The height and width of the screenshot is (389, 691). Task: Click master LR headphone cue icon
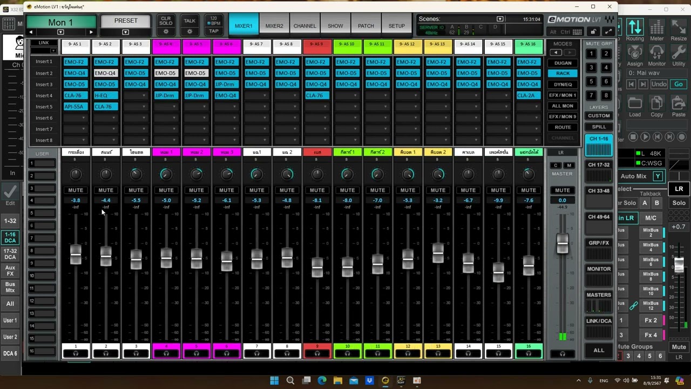coord(563,354)
